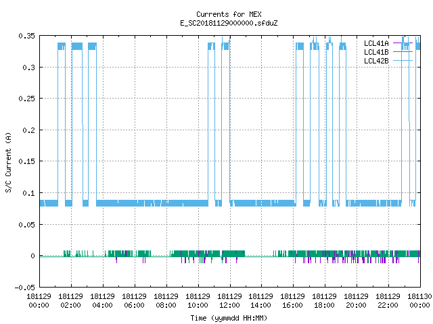
Task: Click the 181129 10:00 time axis label
Action: 198,301
